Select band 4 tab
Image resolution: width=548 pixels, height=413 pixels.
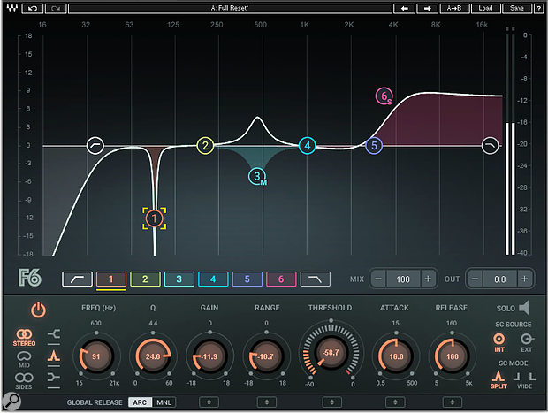(212, 279)
